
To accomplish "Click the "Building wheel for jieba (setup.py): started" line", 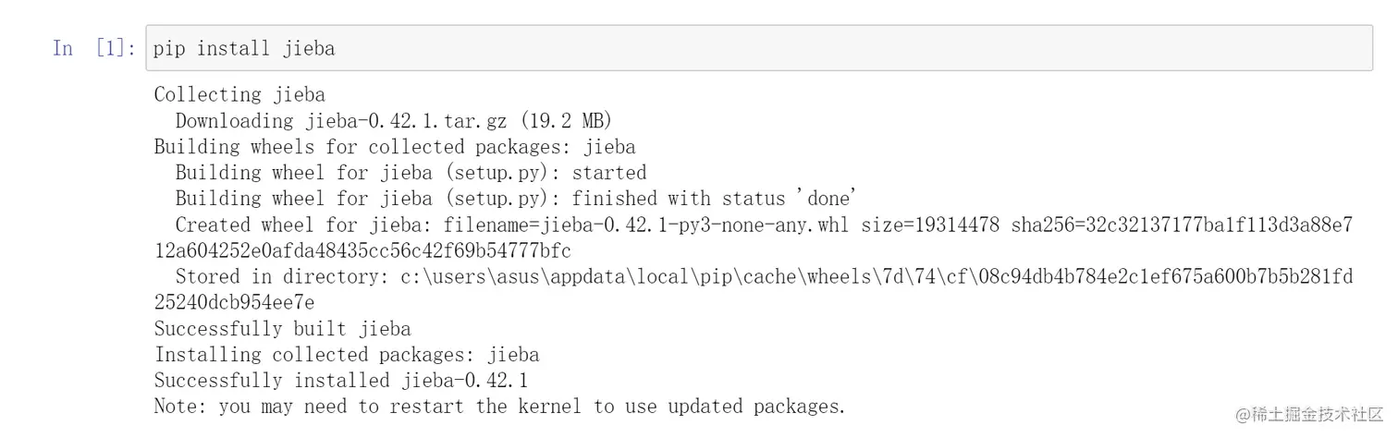I will pos(411,173).
